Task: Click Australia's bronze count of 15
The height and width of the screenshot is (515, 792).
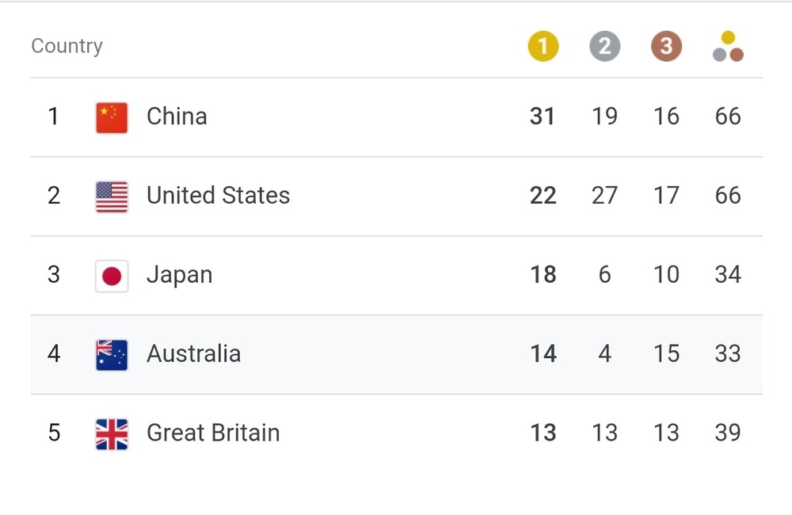Action: pyautogui.click(x=666, y=354)
